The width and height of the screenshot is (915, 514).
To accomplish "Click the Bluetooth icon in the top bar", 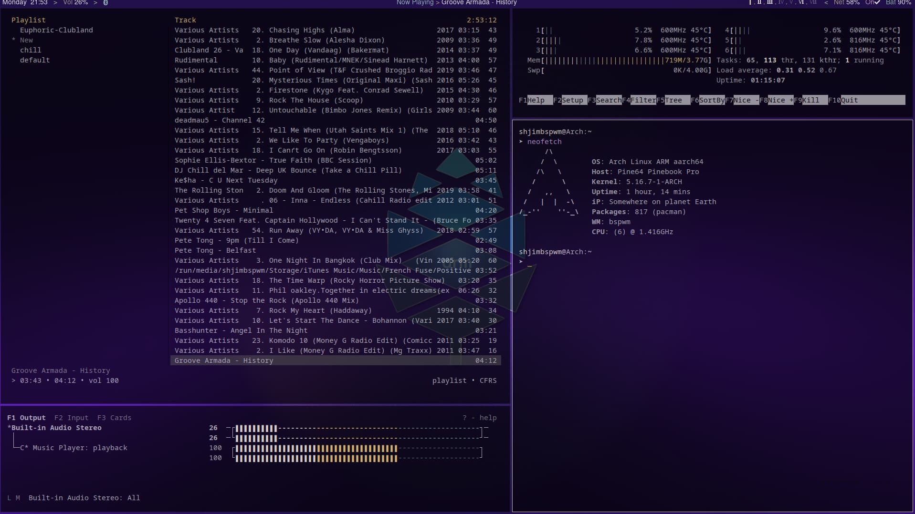I will (105, 2).
